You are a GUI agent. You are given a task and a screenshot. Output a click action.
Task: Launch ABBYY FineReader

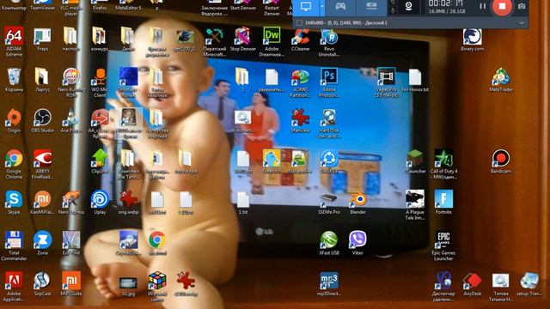pyautogui.click(x=42, y=164)
